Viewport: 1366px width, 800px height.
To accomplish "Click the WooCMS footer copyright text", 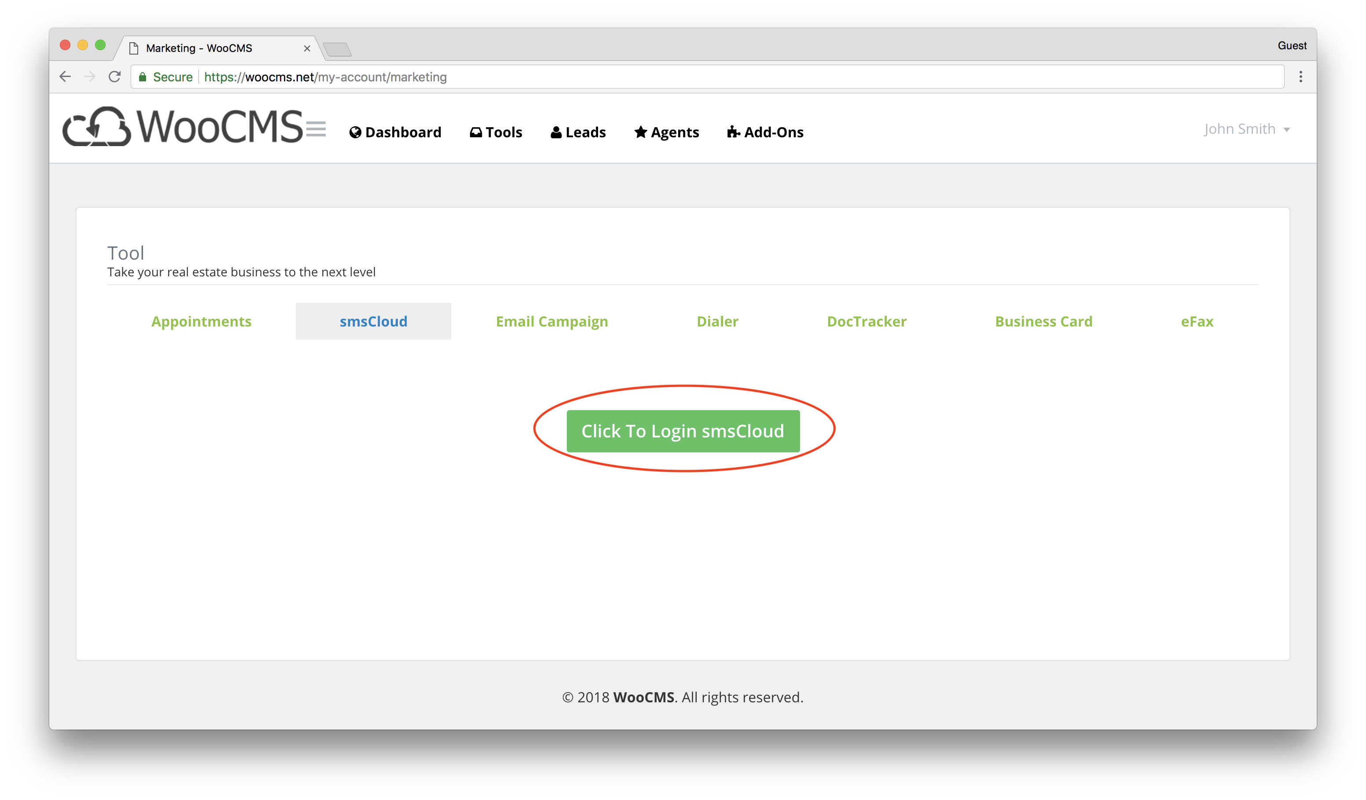I will click(683, 697).
